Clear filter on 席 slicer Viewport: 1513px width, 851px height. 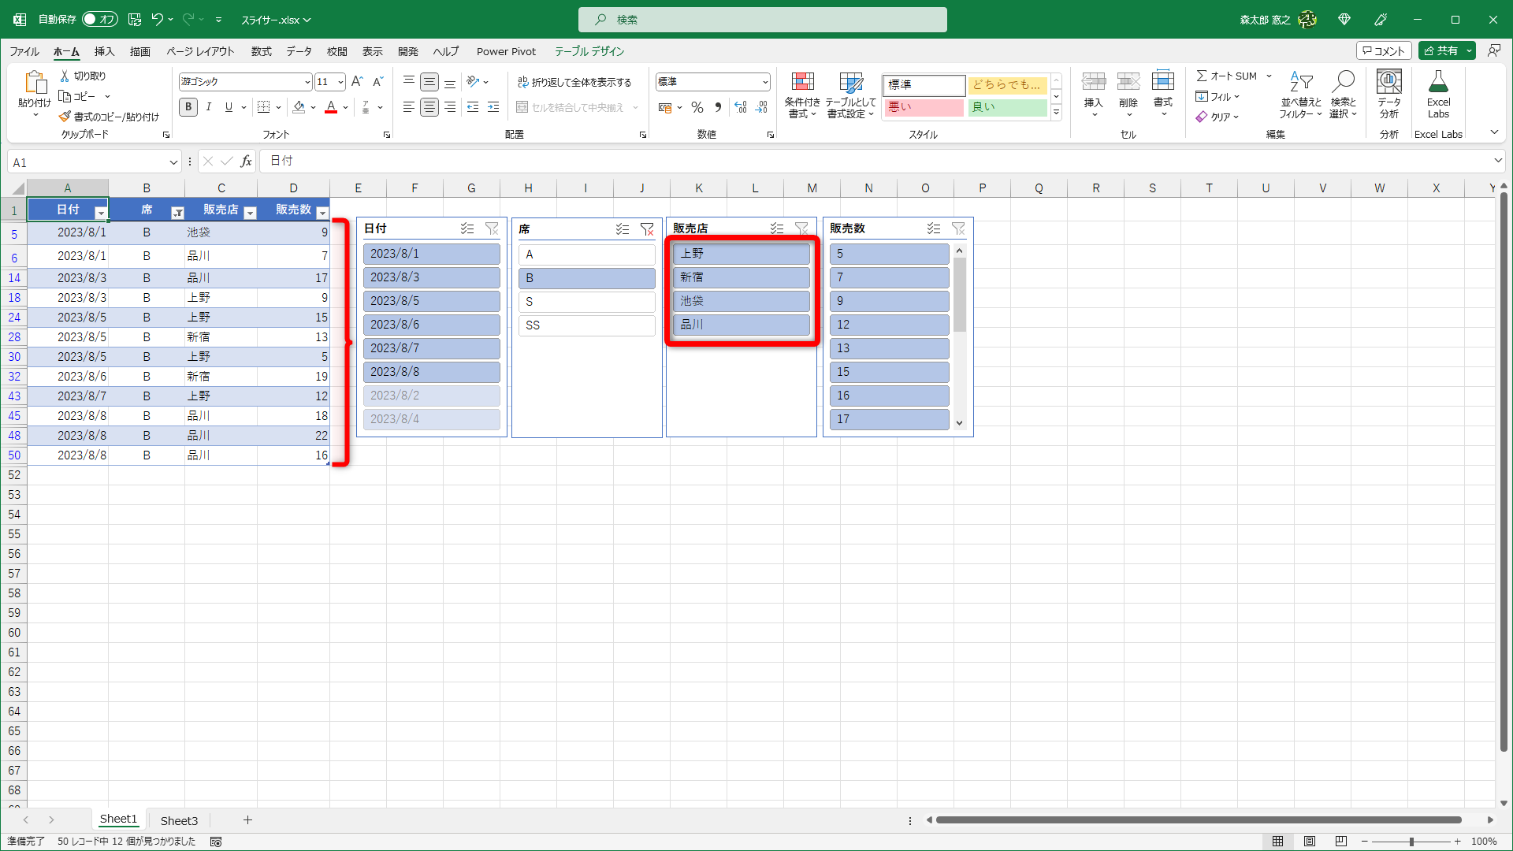647,229
